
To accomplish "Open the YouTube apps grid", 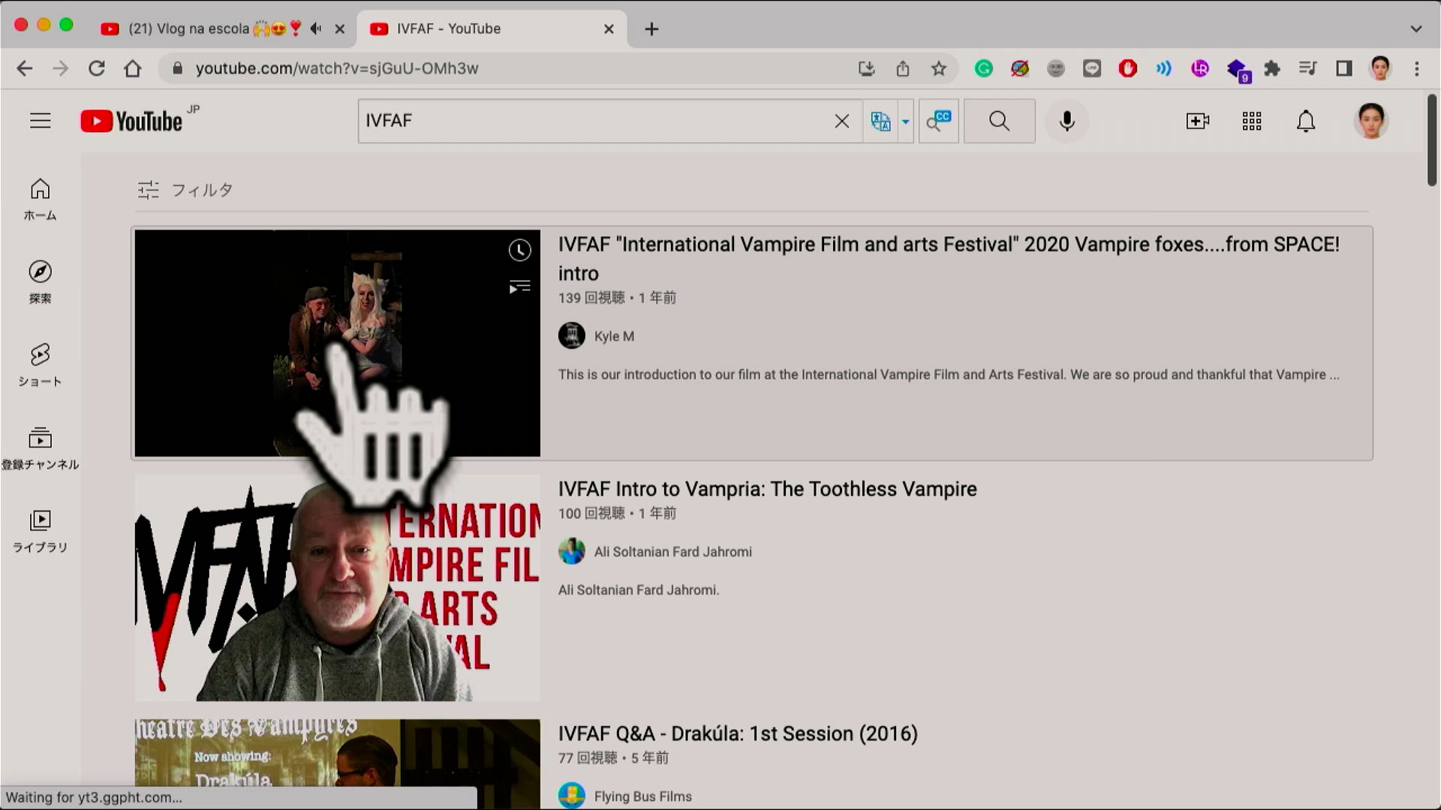I will [1251, 121].
